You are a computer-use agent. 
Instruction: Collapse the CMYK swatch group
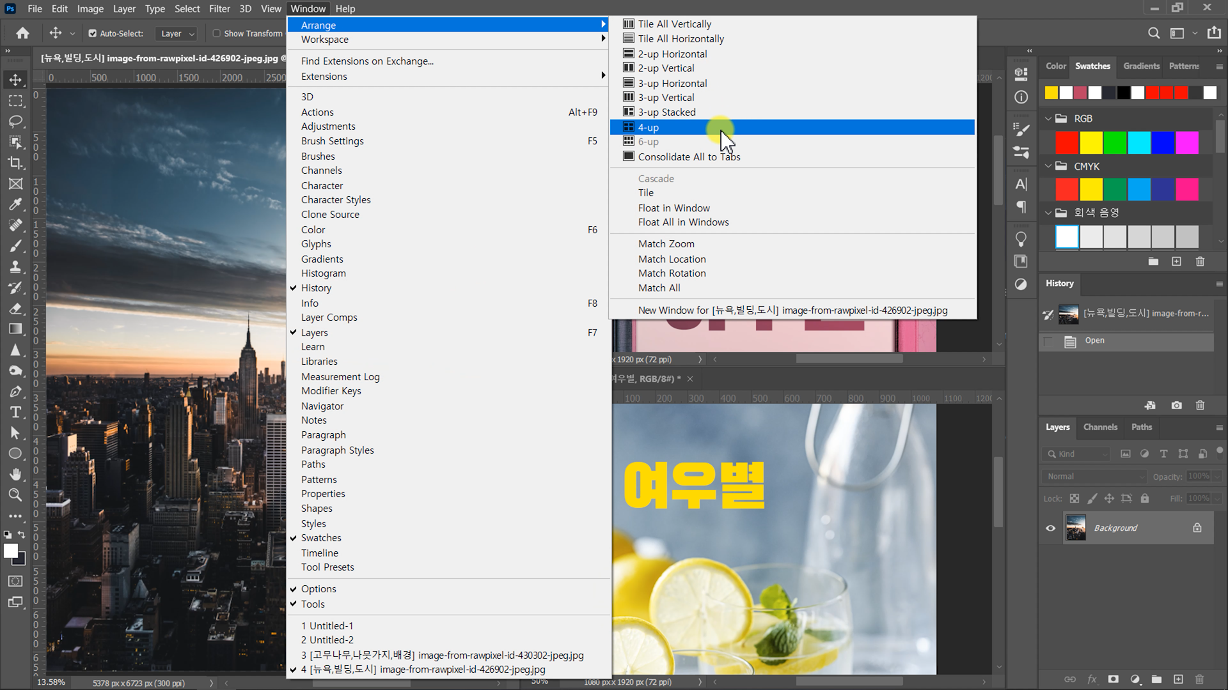[x=1048, y=166]
